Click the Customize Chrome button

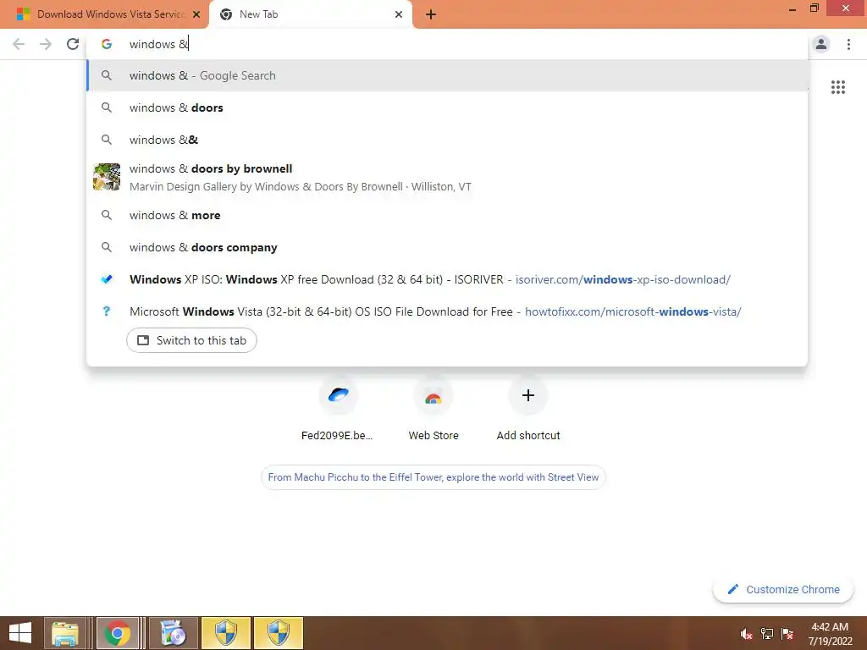click(x=783, y=589)
